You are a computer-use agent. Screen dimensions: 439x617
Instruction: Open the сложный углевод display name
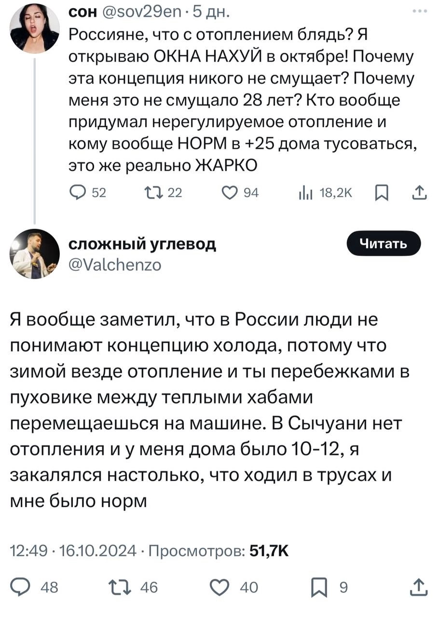click(143, 244)
